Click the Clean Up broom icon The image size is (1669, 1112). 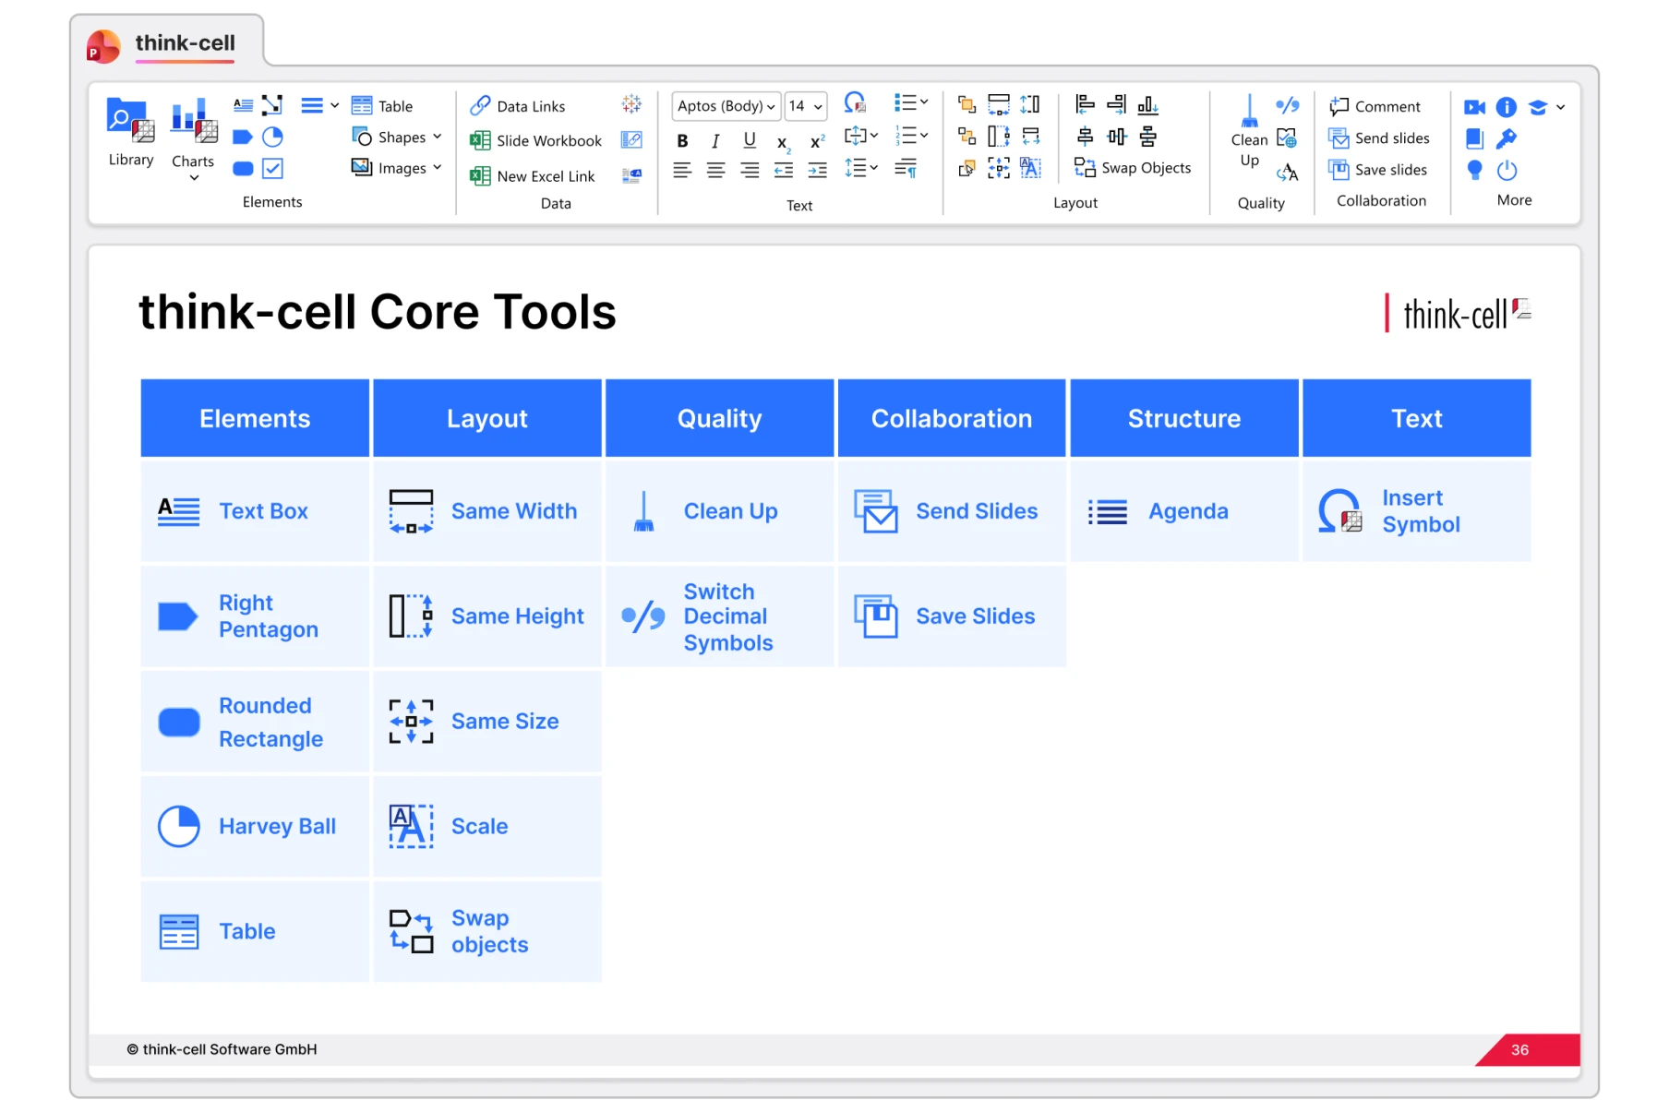1249,113
